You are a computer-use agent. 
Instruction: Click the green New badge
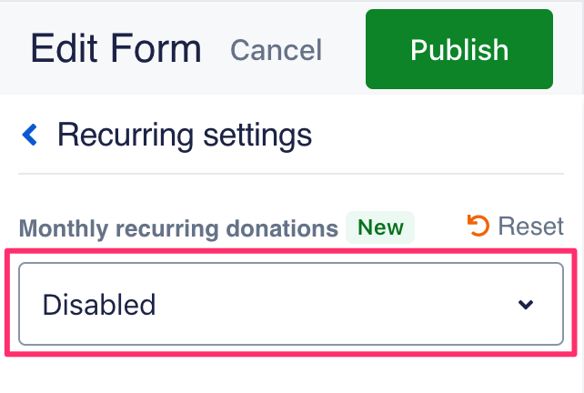(380, 227)
